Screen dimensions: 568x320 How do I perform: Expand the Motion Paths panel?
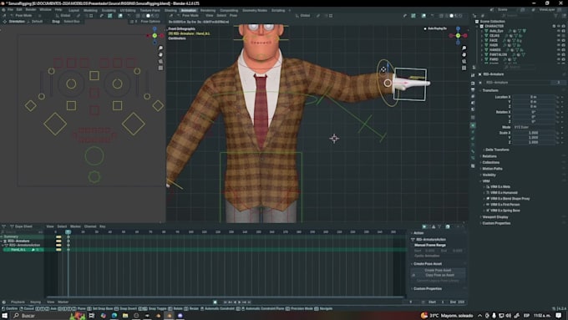point(492,169)
